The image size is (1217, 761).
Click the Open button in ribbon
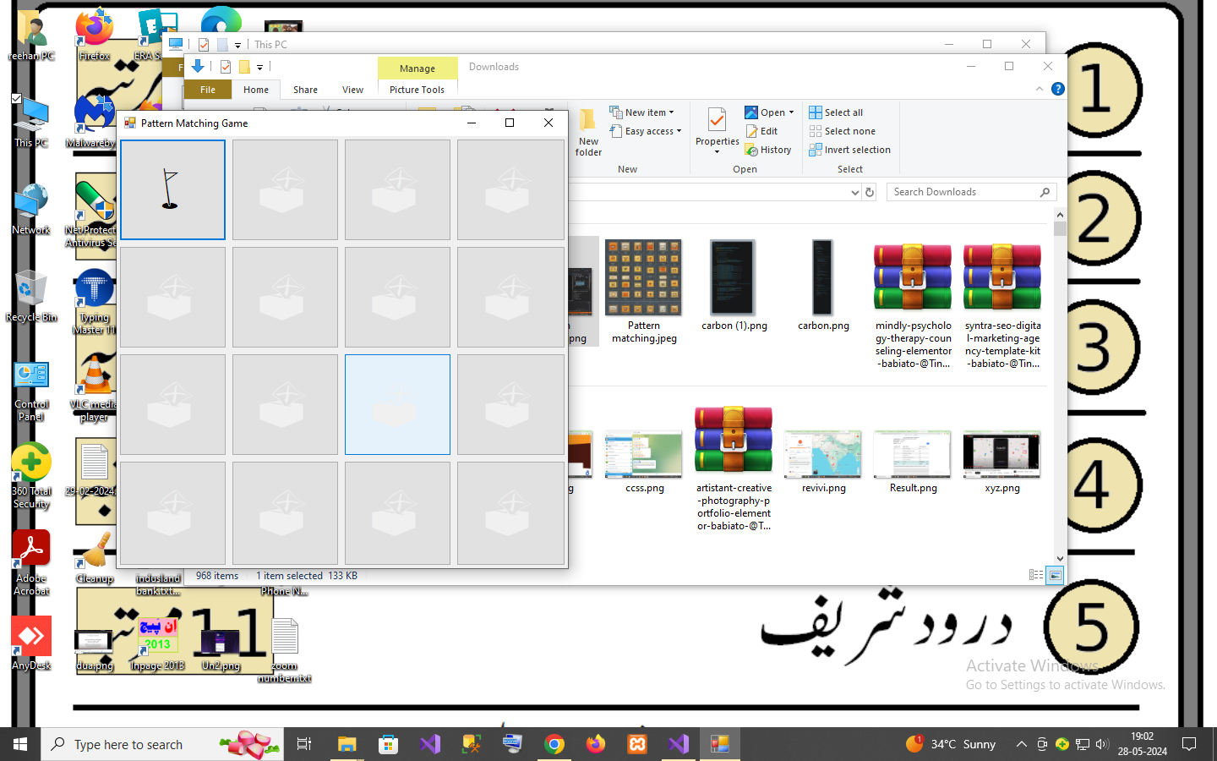[x=765, y=112]
